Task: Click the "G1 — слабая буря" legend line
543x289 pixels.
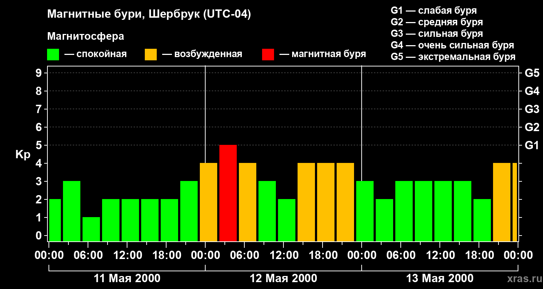Action: point(433,10)
